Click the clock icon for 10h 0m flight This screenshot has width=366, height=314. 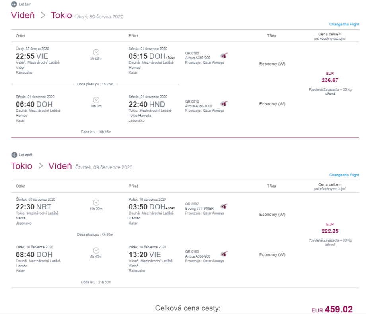(96, 100)
